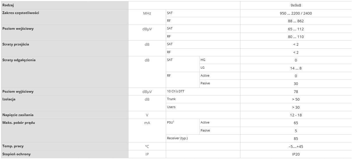Click the Trunk isolation cell
This screenshot has height=159, width=352.
coord(171,99)
